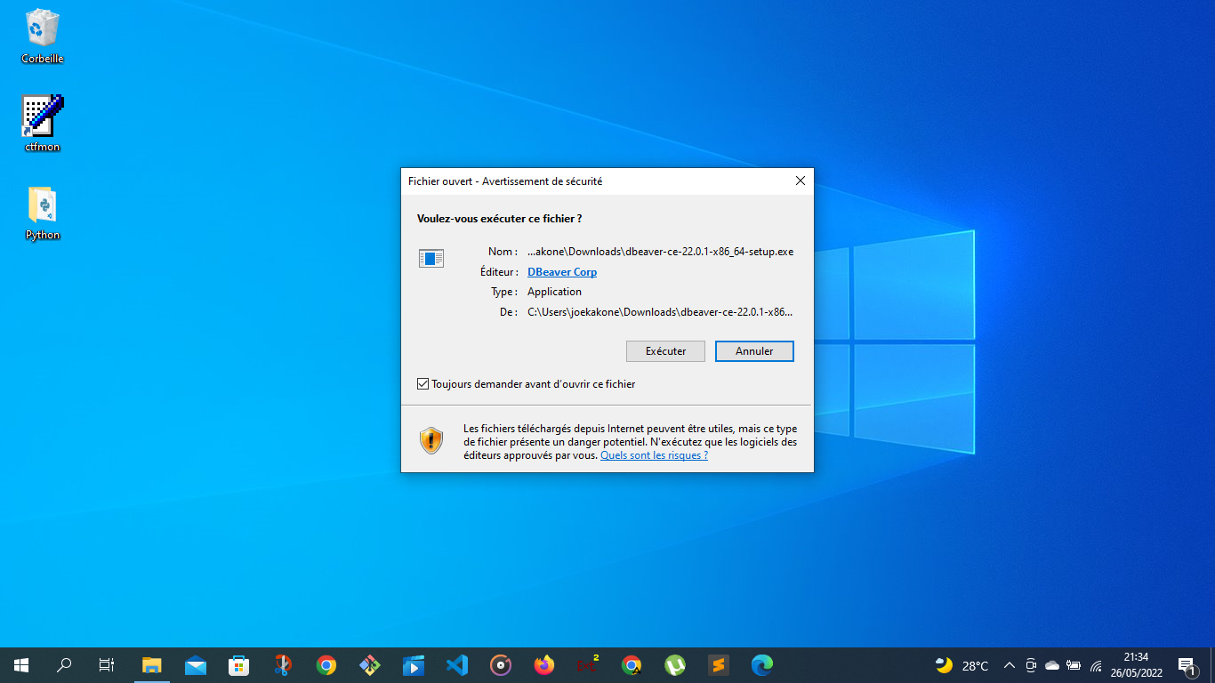Screen dimensions: 1215x683
Task: Close the security warning dialog with X
Action: 800,181
